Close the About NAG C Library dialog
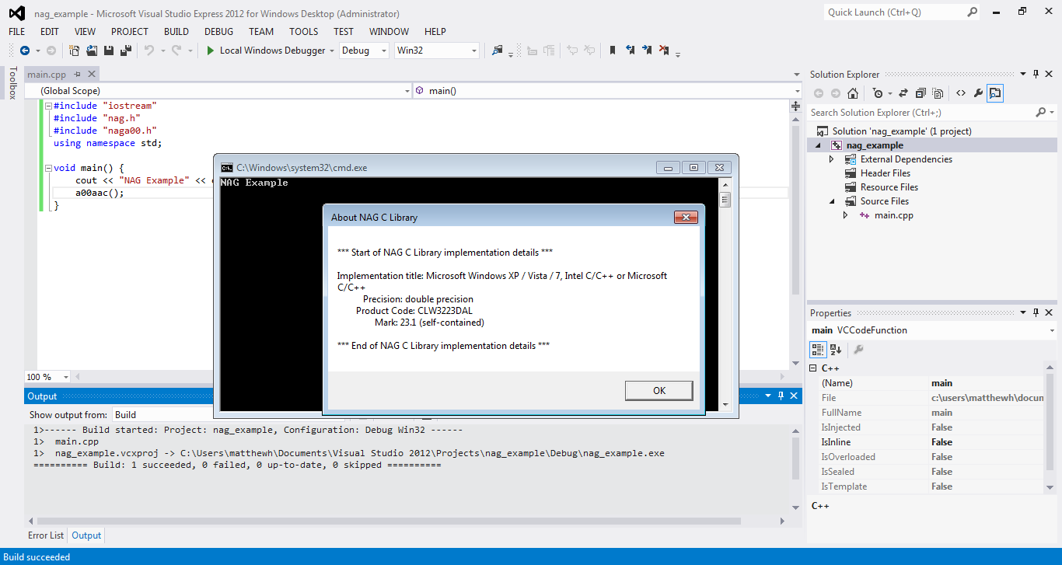1062x565 pixels. click(686, 218)
